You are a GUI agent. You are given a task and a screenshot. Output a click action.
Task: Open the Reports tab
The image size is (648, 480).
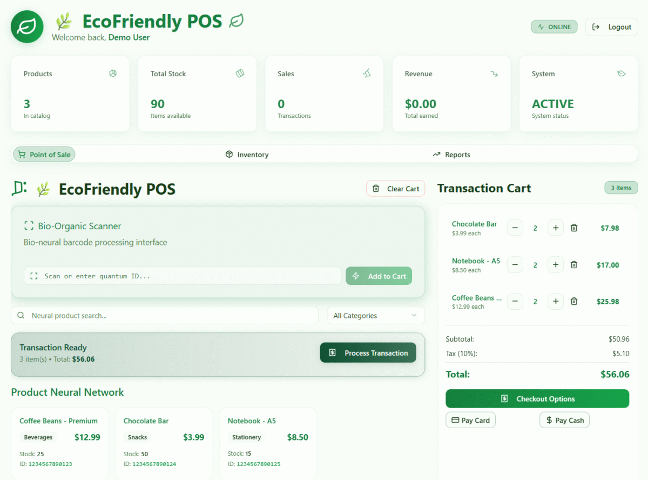451,155
